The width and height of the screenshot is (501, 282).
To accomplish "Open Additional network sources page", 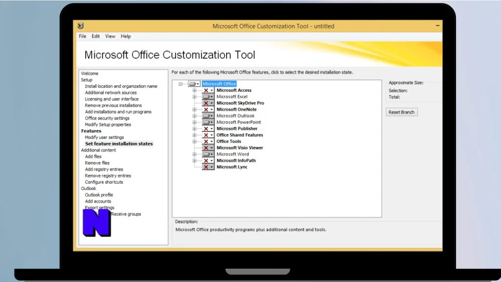I will [111, 93].
